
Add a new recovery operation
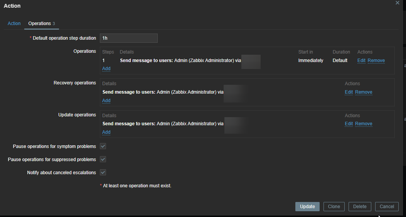(x=106, y=101)
